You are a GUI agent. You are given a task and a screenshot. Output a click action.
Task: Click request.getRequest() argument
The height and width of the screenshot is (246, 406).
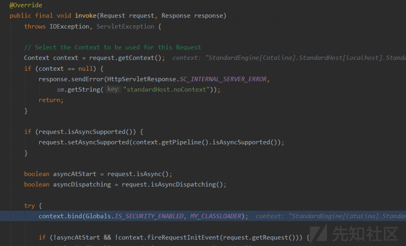[259, 237]
